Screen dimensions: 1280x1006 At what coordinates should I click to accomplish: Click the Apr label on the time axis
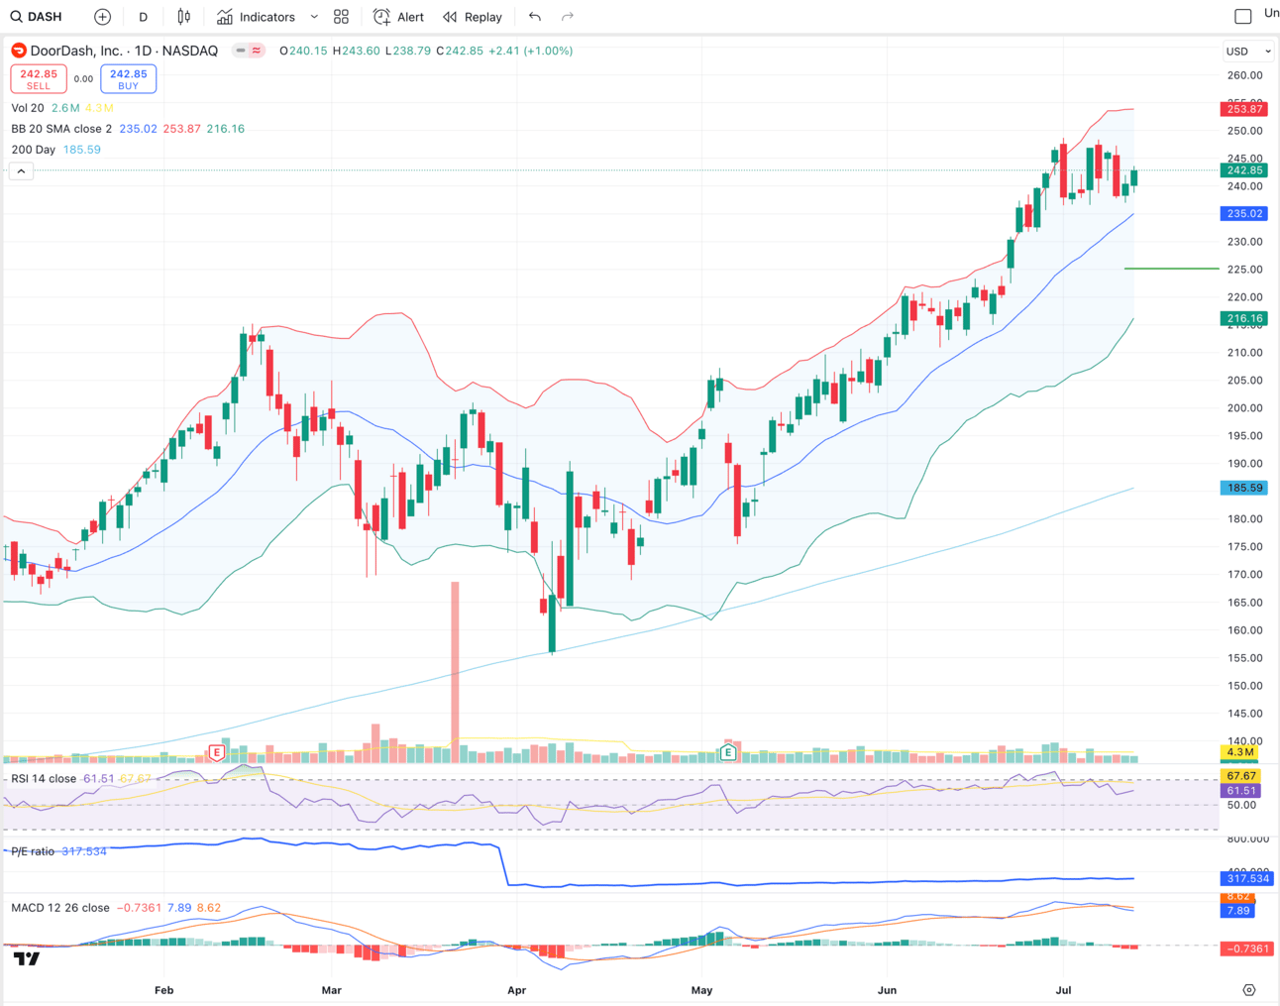pos(516,990)
